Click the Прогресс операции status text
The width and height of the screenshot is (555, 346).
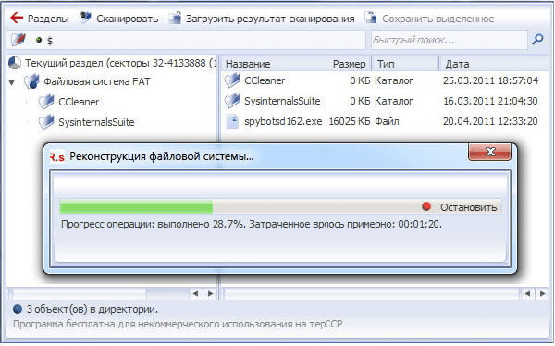[252, 224]
